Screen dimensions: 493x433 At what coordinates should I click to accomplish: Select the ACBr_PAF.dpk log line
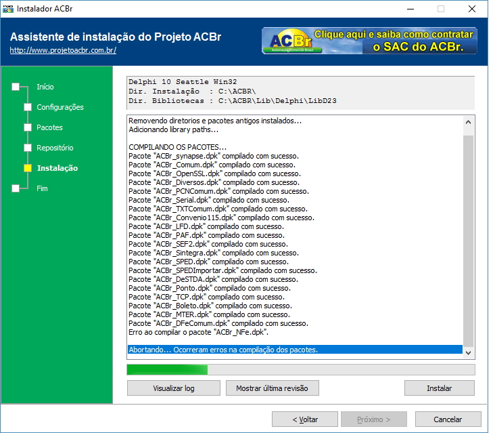click(206, 235)
